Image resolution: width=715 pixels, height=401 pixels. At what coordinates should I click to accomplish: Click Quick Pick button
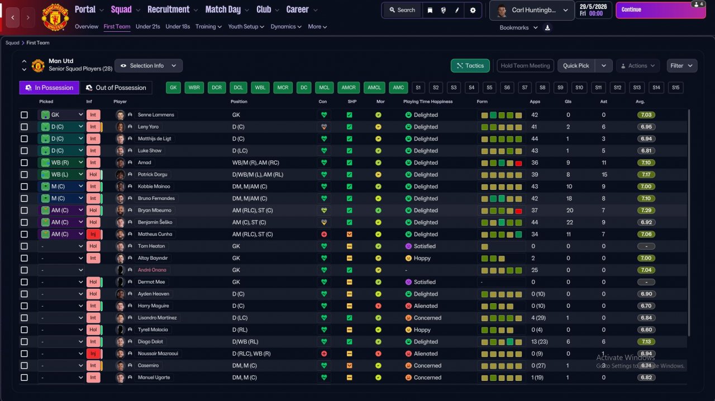coord(576,66)
